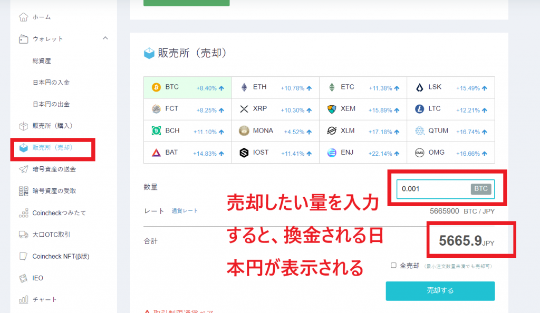Select the BAT coin icon
540x313 pixels.
click(x=156, y=153)
